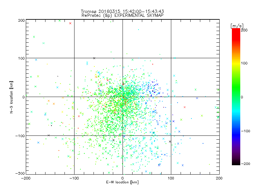258x194 pixels.
Task: Click the y-axis tick label '0' on left
Action: click(x=23, y=97)
